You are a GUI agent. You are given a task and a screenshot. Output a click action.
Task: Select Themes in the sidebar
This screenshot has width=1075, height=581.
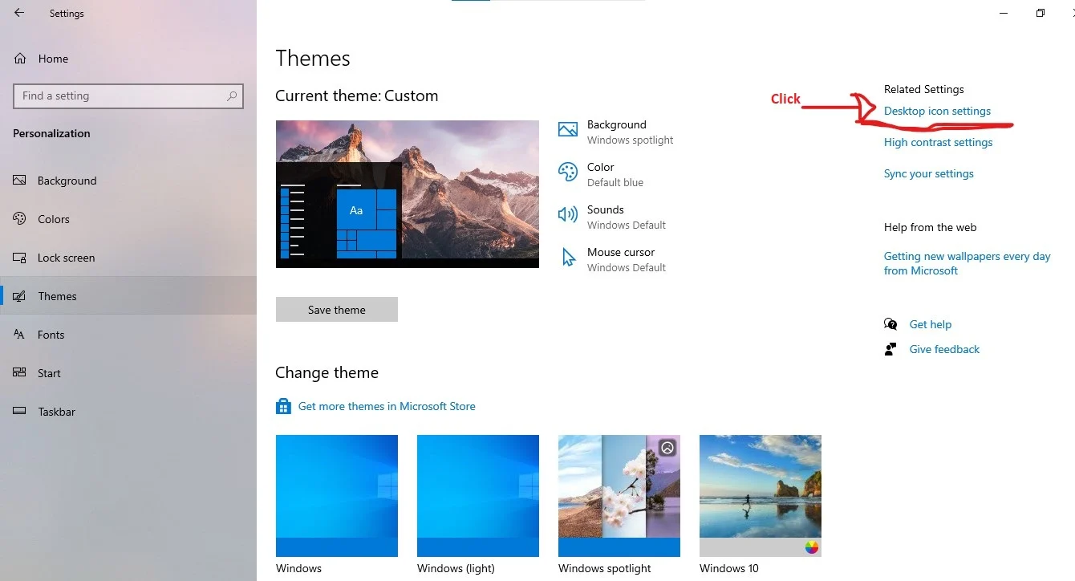[128, 296]
